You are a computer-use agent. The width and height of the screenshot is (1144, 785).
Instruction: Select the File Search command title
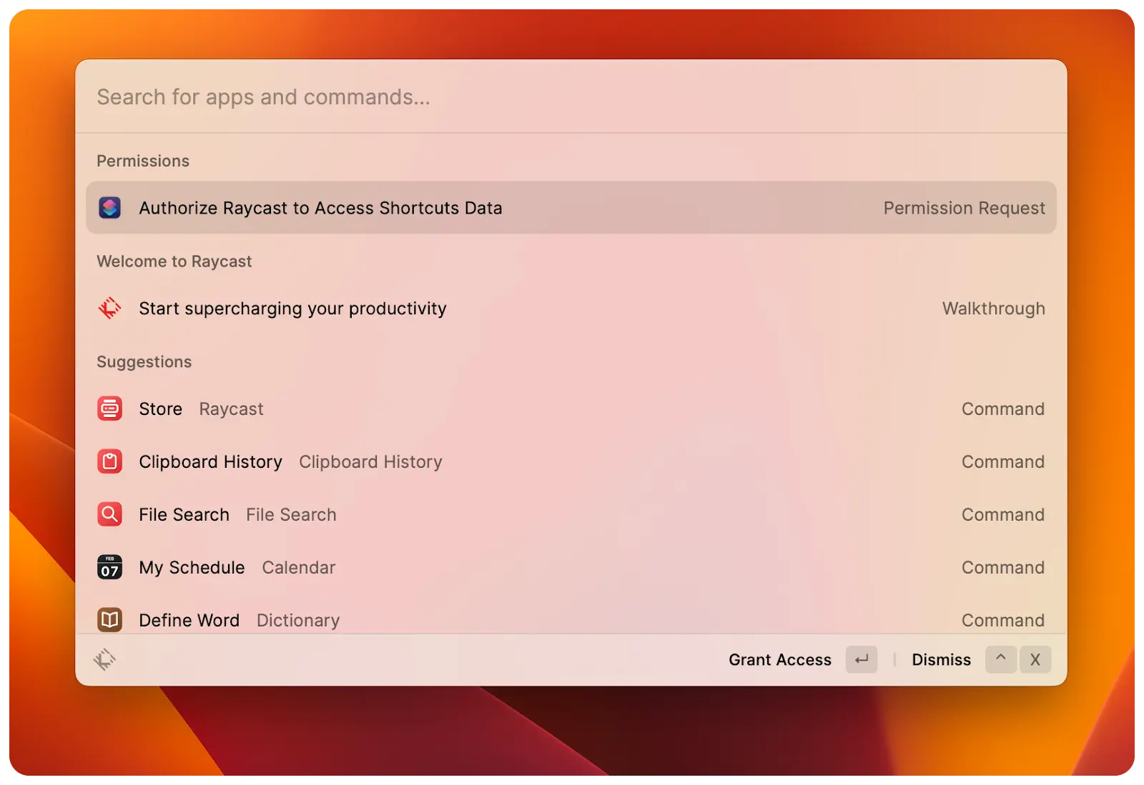(x=184, y=515)
